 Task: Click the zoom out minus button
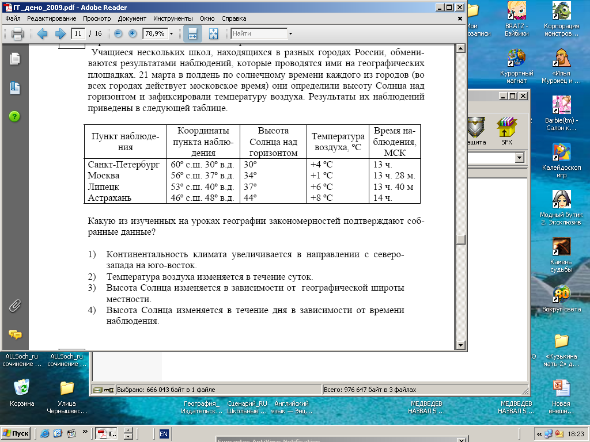(118, 33)
